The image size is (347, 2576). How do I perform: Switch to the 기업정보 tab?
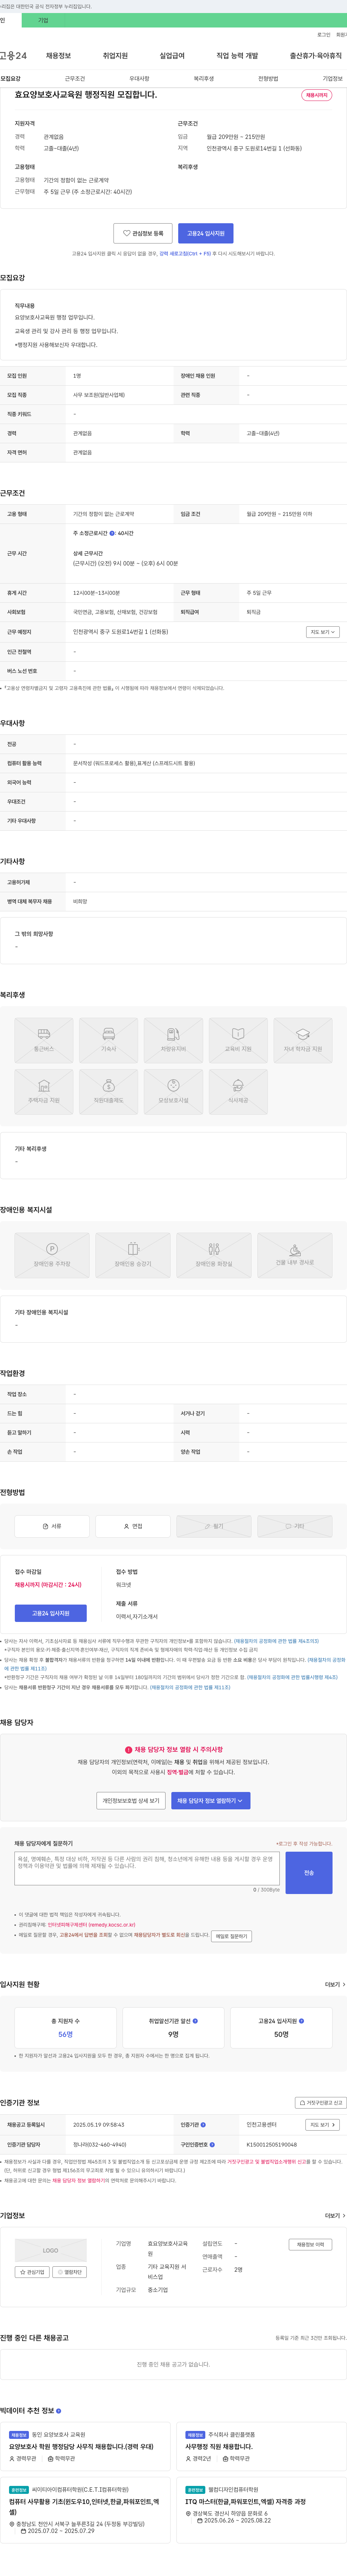[x=332, y=78]
